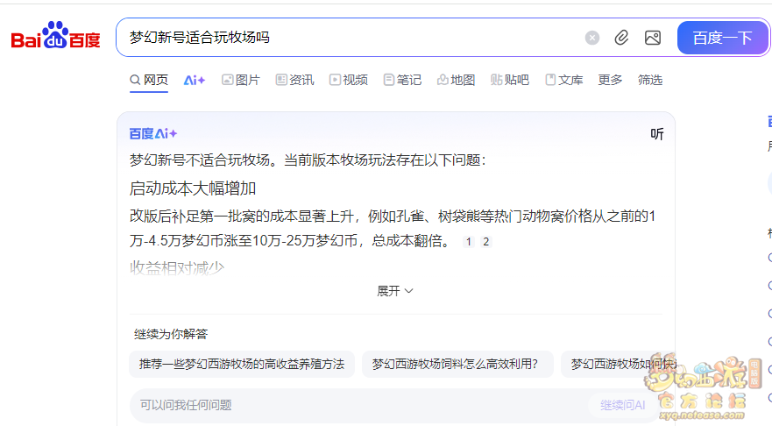The image size is (772, 426).
Task: Click the 继续为你解答 label
Action: point(171,334)
